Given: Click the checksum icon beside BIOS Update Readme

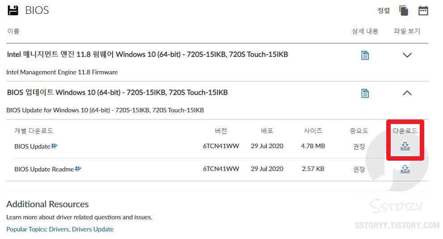Looking at the screenshot, I should [78, 169].
